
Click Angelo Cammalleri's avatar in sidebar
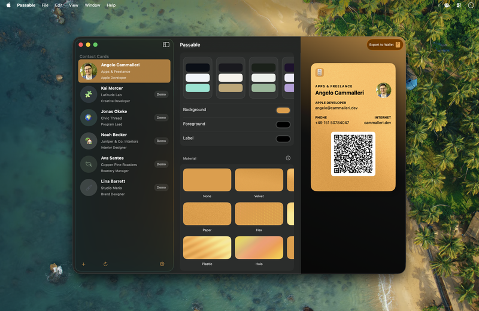click(x=89, y=71)
